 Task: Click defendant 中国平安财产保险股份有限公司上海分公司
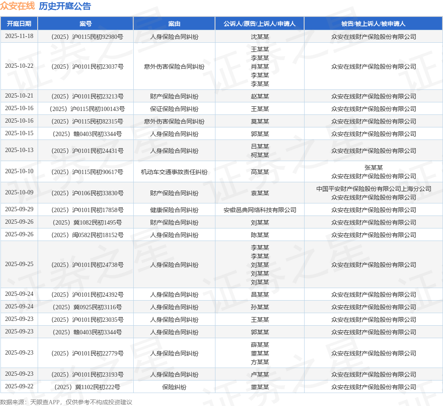click(373, 189)
